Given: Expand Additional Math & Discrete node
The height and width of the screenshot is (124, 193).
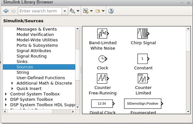Looking at the screenshot, I should coord(12,83).
